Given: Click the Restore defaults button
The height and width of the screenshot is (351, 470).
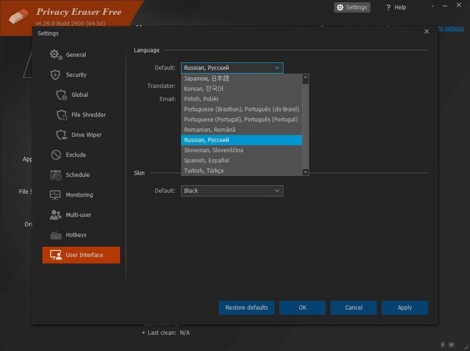Looking at the screenshot, I should (x=246, y=308).
